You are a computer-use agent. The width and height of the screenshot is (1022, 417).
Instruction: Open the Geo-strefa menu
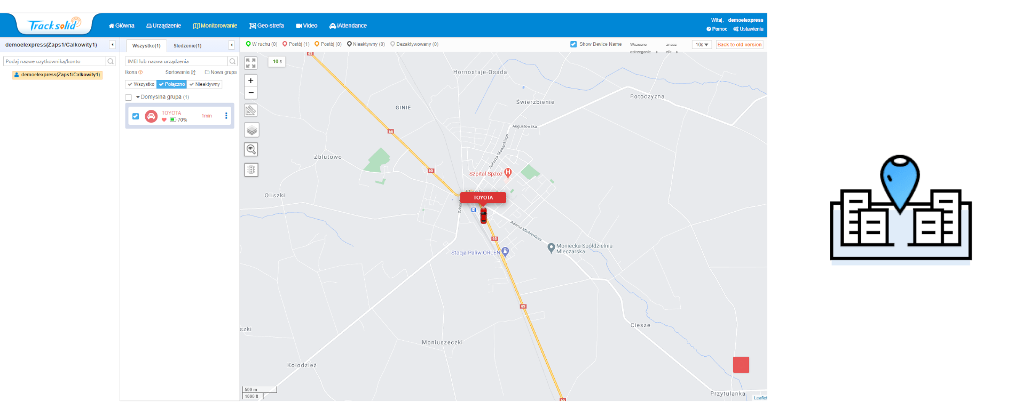[266, 26]
